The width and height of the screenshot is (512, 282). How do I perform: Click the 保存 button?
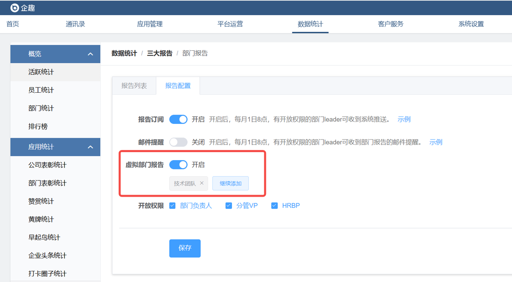point(185,248)
